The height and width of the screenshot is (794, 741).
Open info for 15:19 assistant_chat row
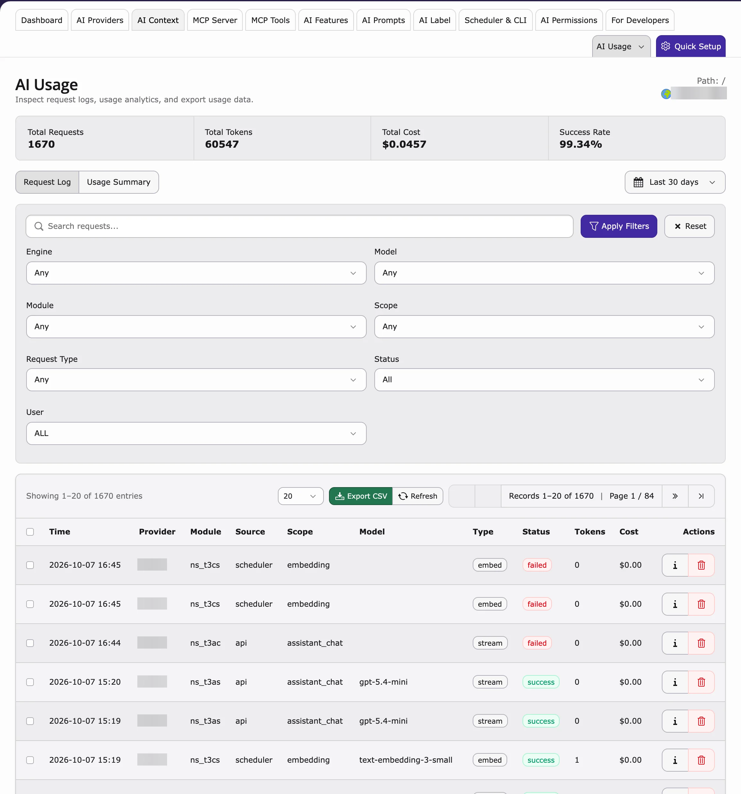click(x=675, y=721)
